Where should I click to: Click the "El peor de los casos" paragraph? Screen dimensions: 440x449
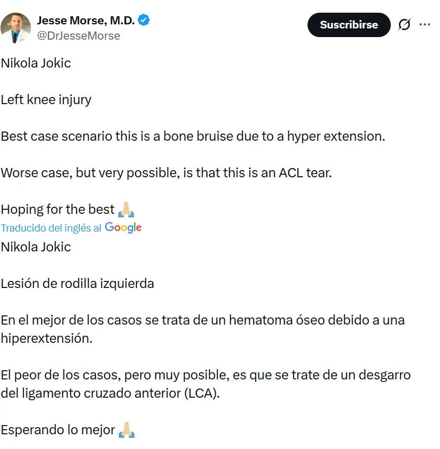(205, 384)
